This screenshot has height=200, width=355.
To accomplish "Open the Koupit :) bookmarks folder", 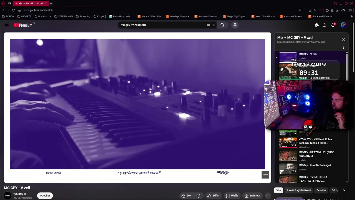I will pyautogui.click(x=100, y=16).
